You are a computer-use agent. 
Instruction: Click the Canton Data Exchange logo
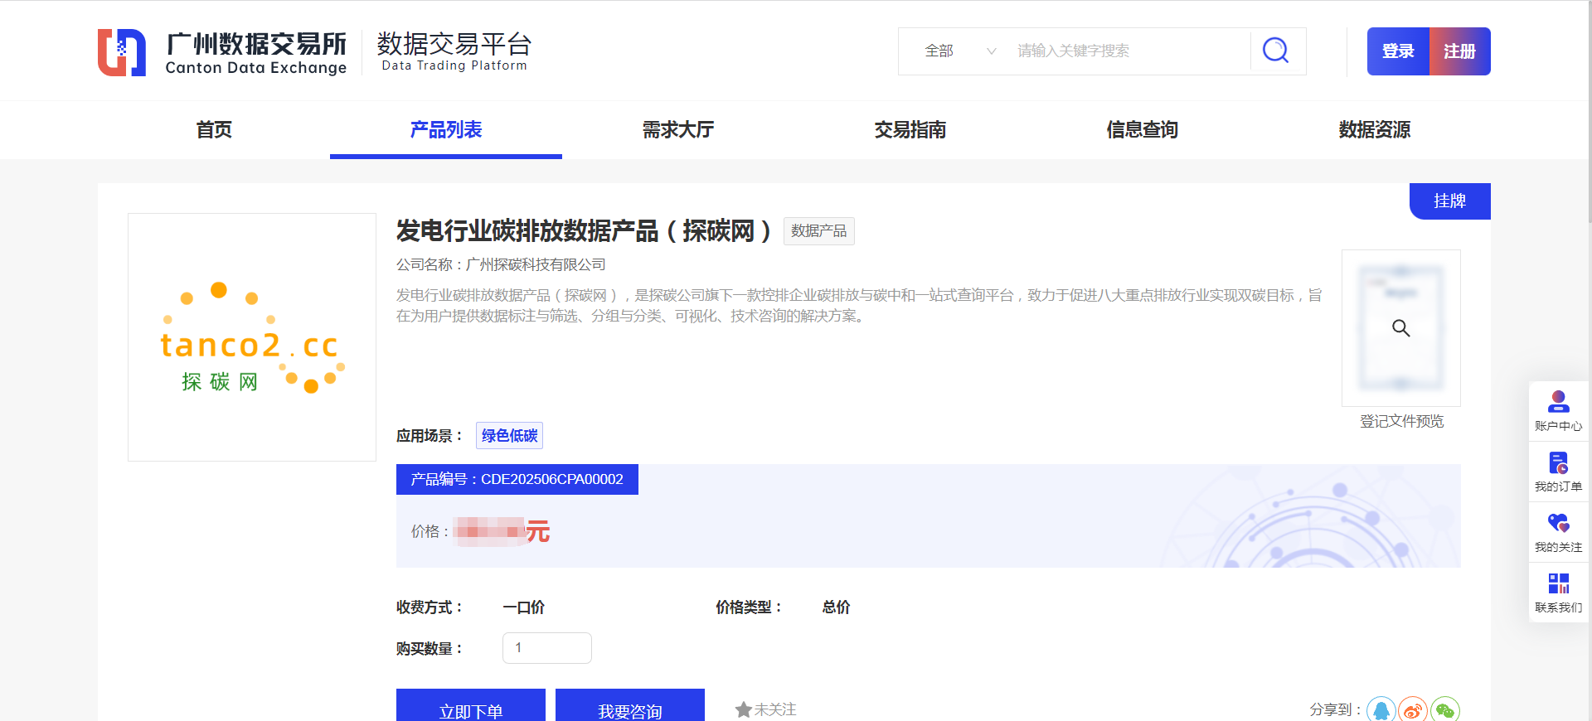pos(222,52)
